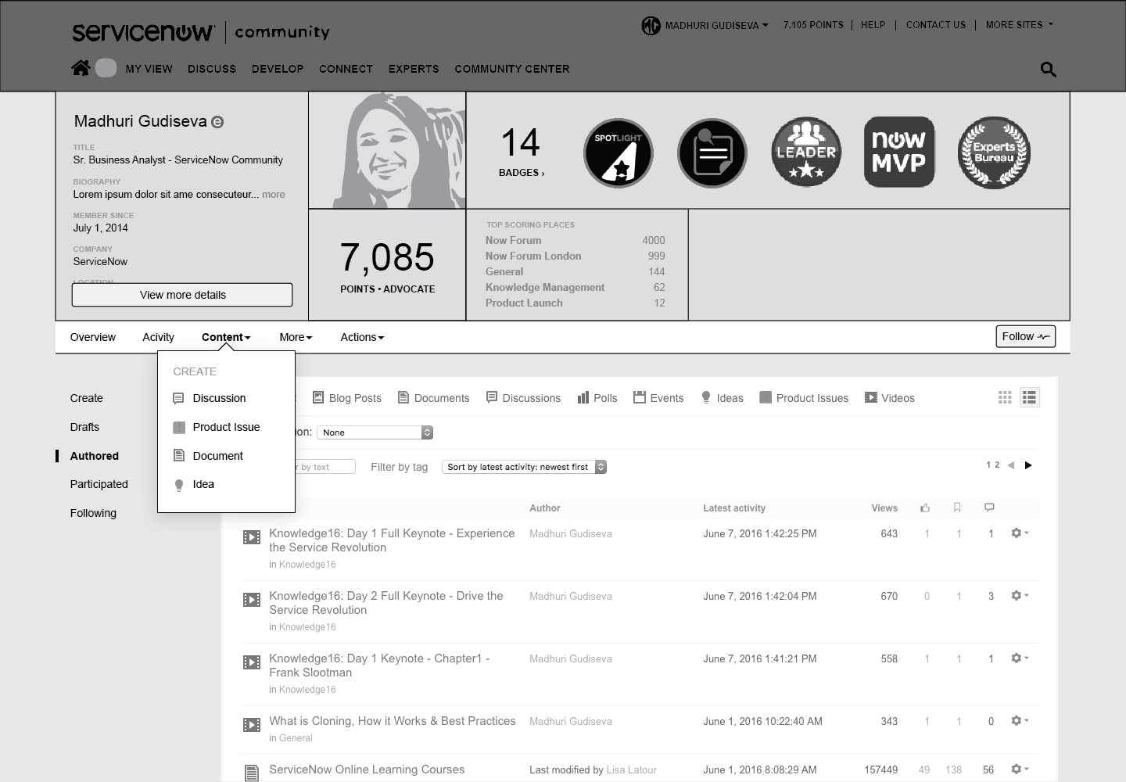The image size is (1126, 782).
Task: Click document icon of Online Learning Courses
Action: [x=252, y=773]
